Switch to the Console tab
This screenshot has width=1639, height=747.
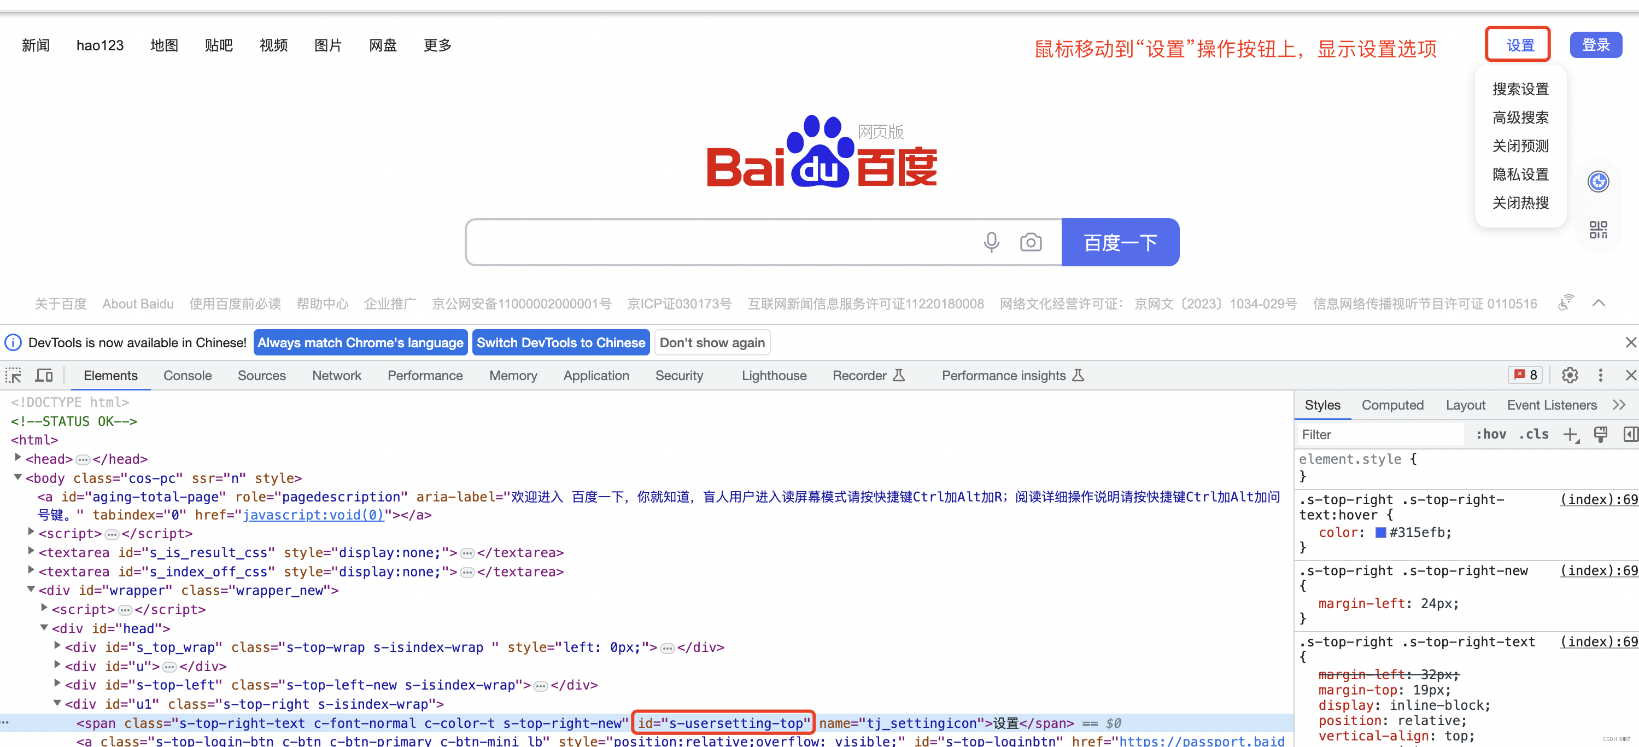coord(187,375)
